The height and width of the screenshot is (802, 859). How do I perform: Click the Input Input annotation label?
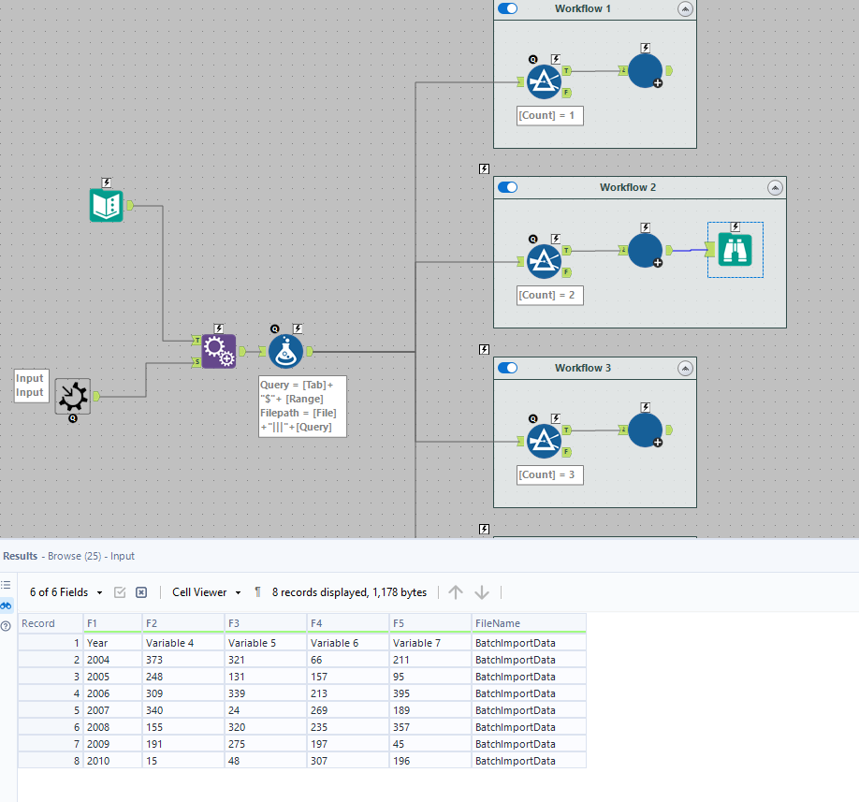[x=31, y=386]
